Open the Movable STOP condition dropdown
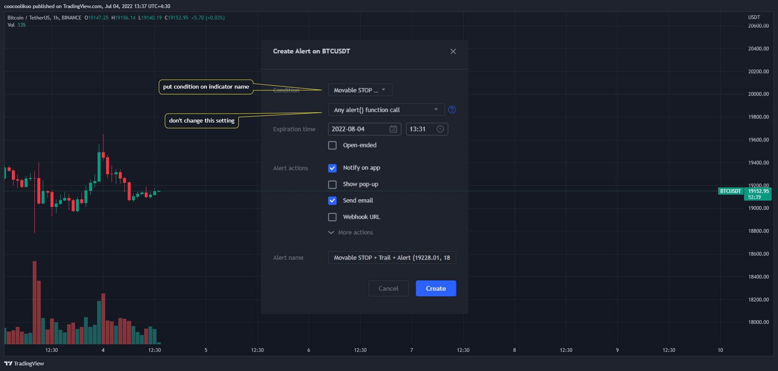Screen dimensions: 778x371 [x=360, y=90]
